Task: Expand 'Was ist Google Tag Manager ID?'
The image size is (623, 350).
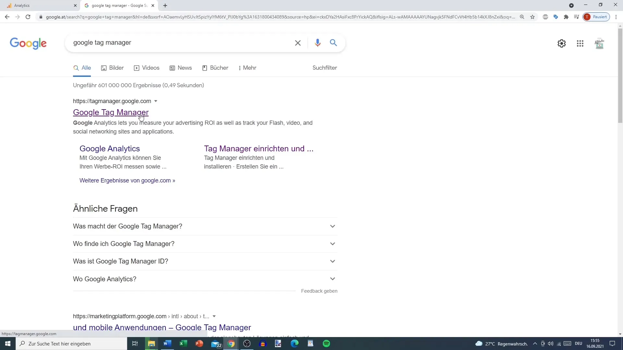Action: pos(205,261)
